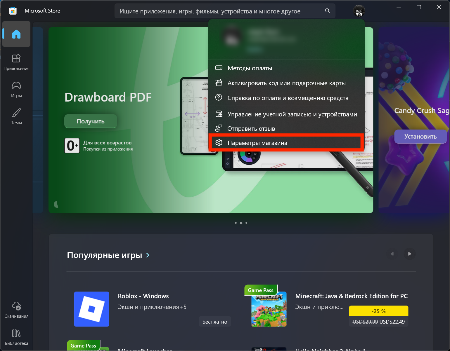Image resolution: width=450 pixels, height=351 pixels.
Task: Click the Roblox app icon
Action: tap(91, 309)
